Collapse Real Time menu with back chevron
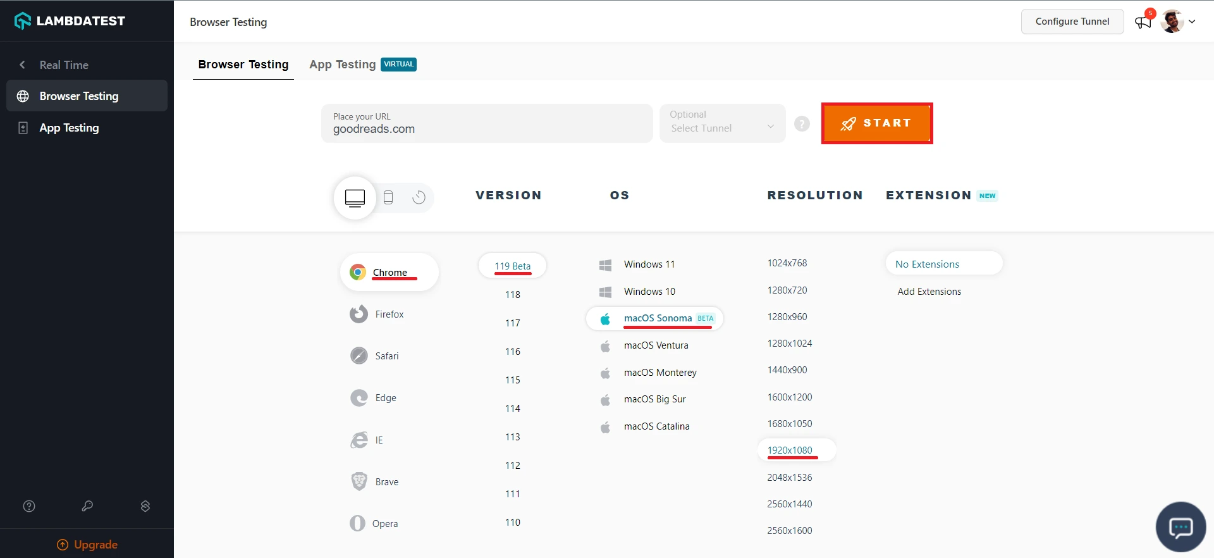The image size is (1214, 558). click(23, 65)
